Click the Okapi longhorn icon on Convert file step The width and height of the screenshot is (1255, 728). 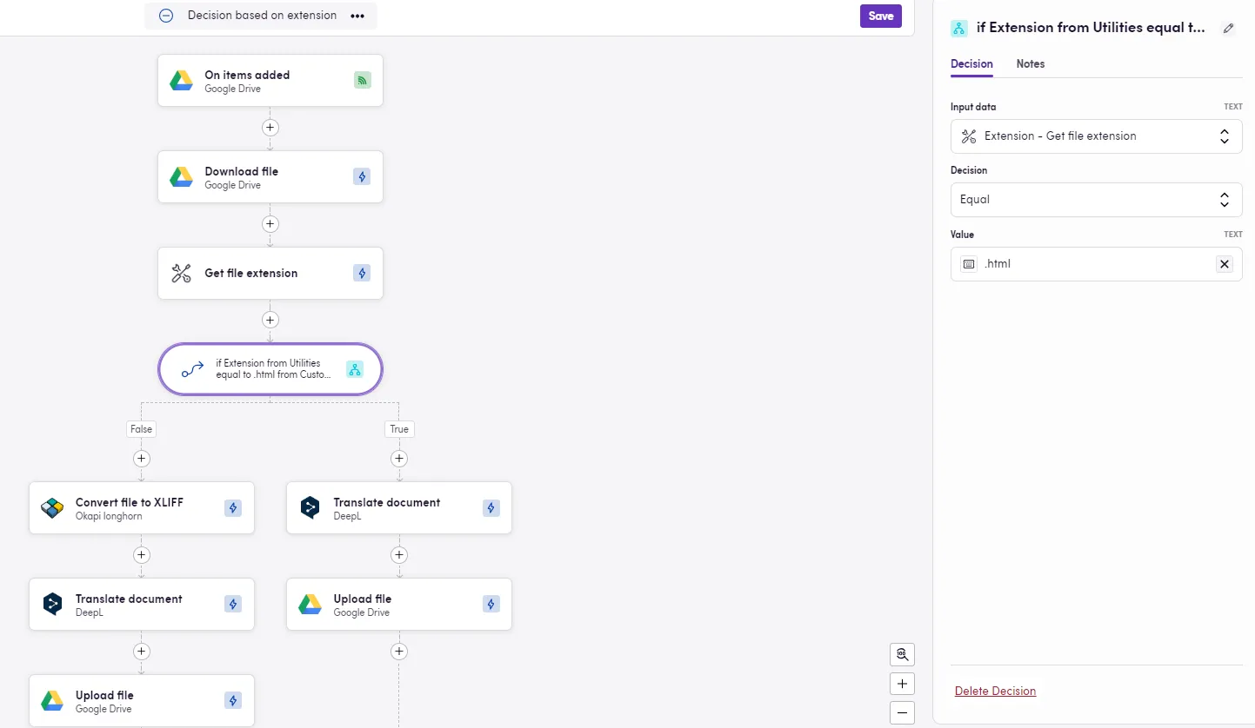(52, 508)
